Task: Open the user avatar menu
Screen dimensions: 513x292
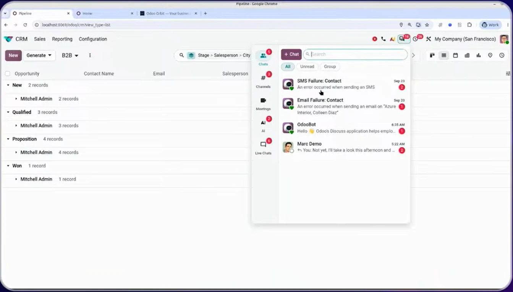Action: (x=504, y=39)
